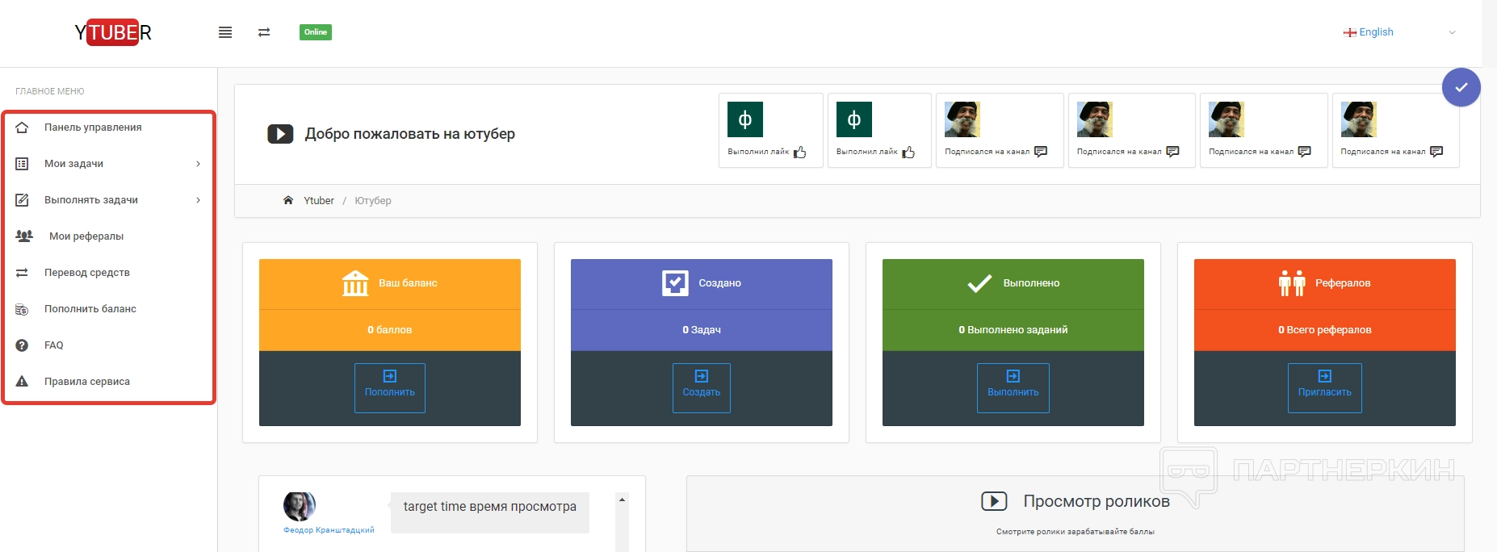Click the home icon in breadcrumb
The height and width of the screenshot is (552, 1497).
(288, 200)
